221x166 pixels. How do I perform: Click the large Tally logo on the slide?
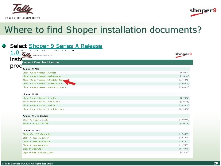(x=22, y=11)
